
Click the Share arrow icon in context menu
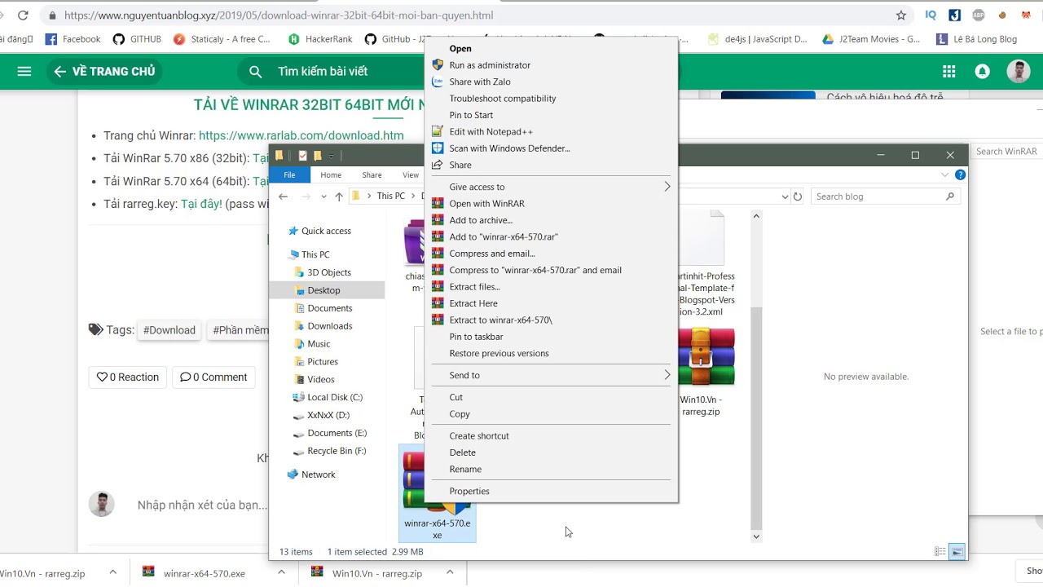pyautogui.click(x=438, y=165)
